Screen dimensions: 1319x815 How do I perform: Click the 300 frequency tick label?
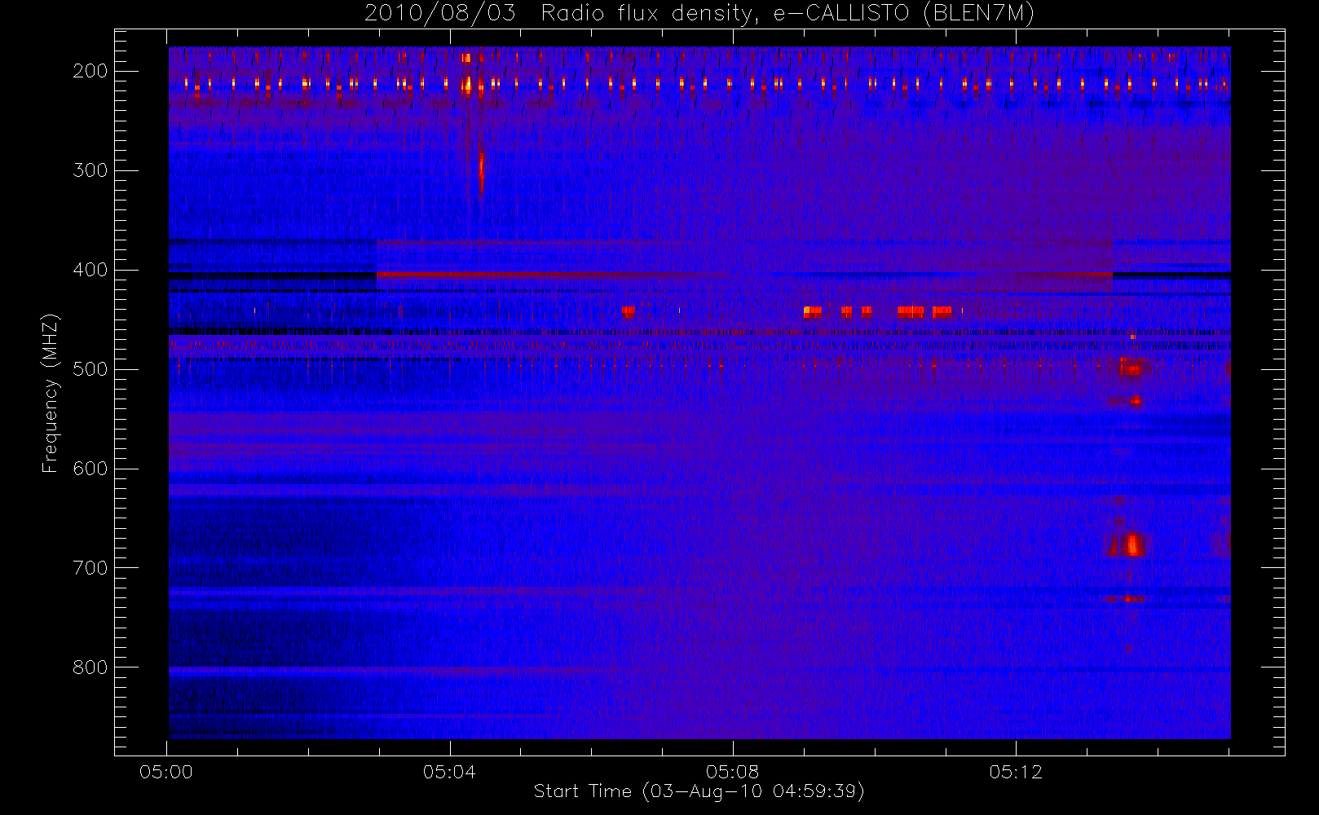click(90, 170)
